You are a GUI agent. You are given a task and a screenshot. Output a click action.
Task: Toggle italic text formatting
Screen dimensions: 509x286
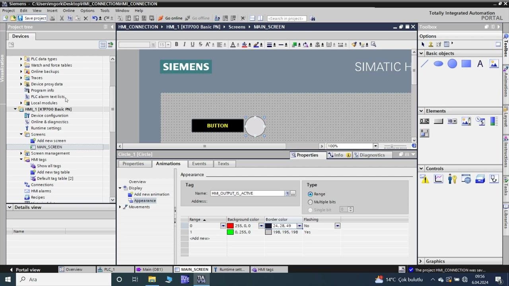point(185,44)
